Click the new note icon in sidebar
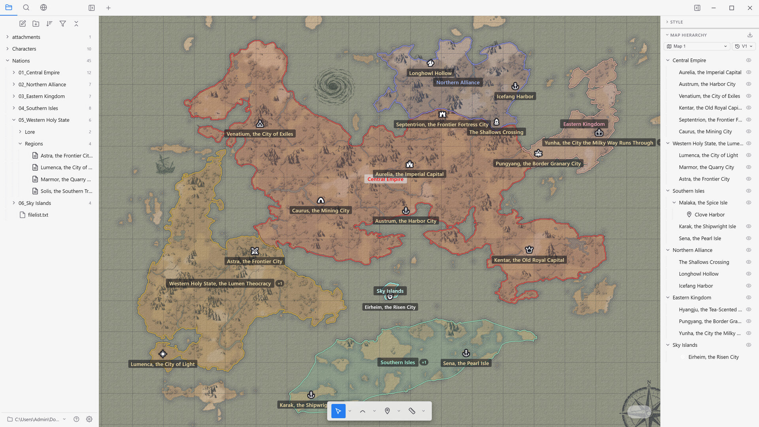This screenshot has width=759, height=427. point(23,24)
